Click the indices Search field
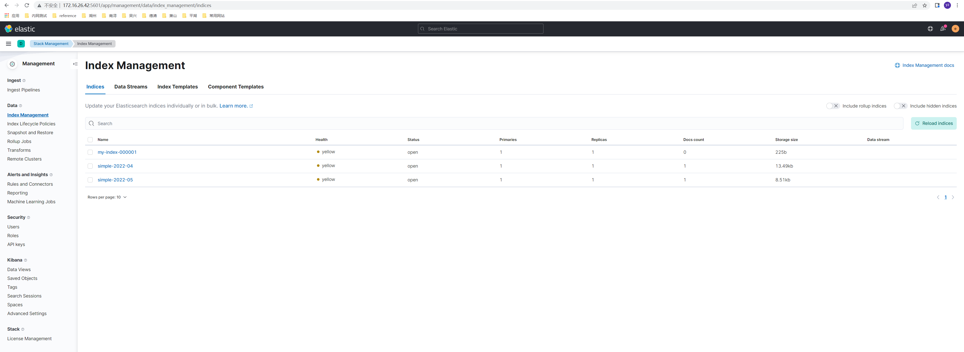This screenshot has height=352, width=964. coord(494,124)
